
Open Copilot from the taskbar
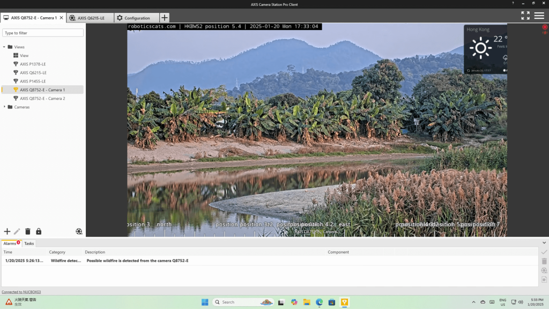point(294,302)
